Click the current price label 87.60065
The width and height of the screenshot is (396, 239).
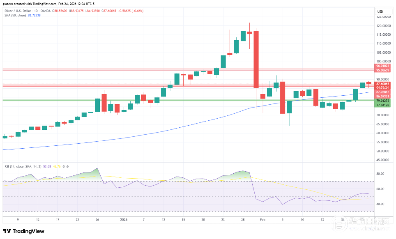coord(383,83)
